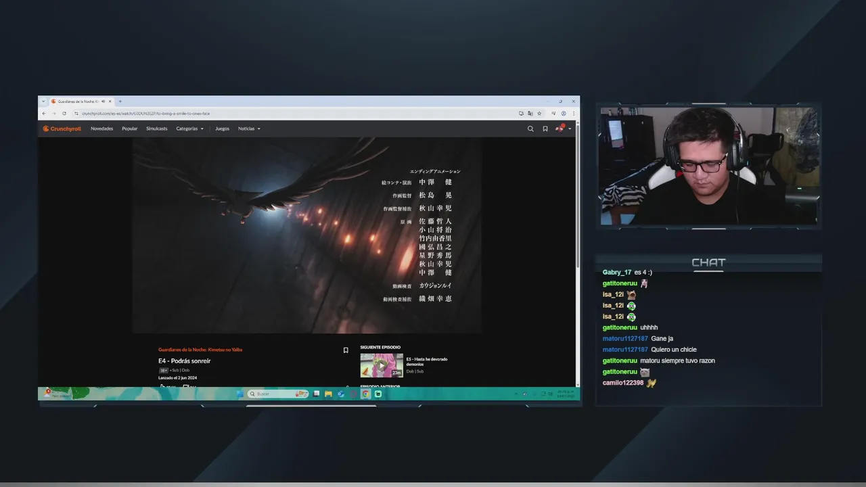Reload the Crunchyroll page
Viewport: 866px width, 487px height.
point(64,114)
